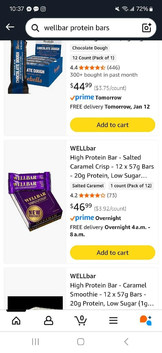Open the WELLbar Caramel Smoothie listing
The height and width of the screenshot is (353, 162).
point(112,294)
